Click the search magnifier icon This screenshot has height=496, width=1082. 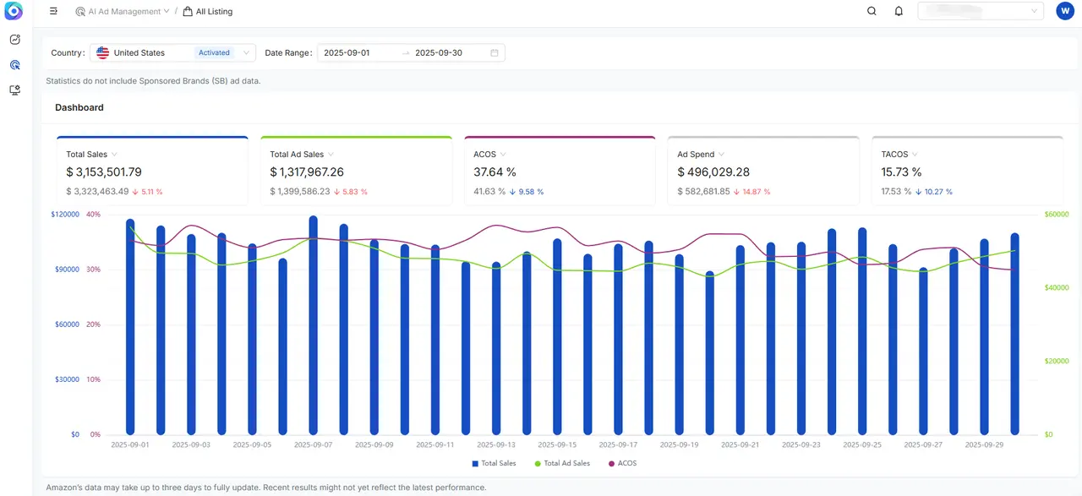(872, 12)
